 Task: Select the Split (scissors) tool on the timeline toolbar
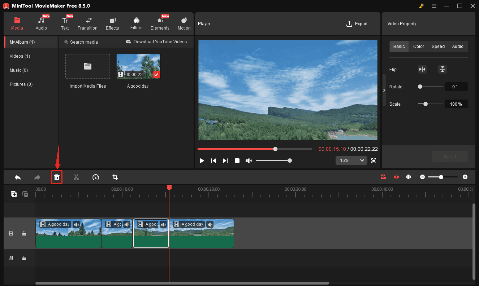[x=76, y=177]
